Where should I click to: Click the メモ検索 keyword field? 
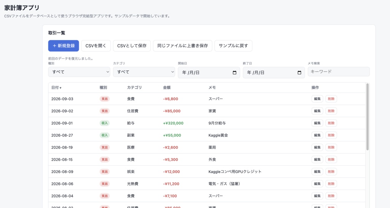coord(339,72)
